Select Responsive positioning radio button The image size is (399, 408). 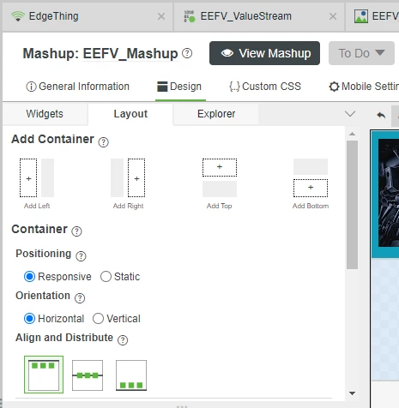(29, 277)
